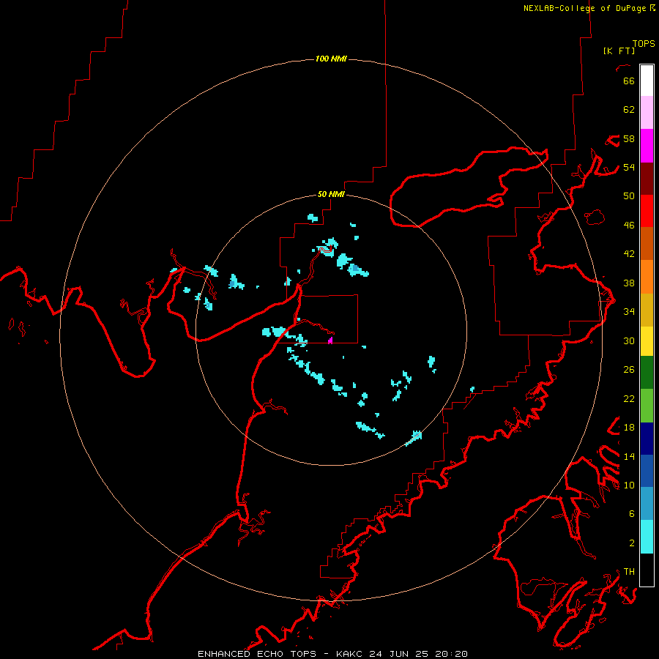Screen dimensions: 659x659
Task: Click the navy blue legend swatch
Action: [647, 439]
